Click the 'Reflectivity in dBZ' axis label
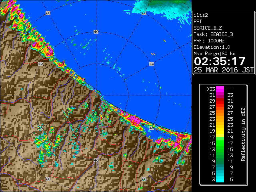The image size is (256, 192). (243, 134)
